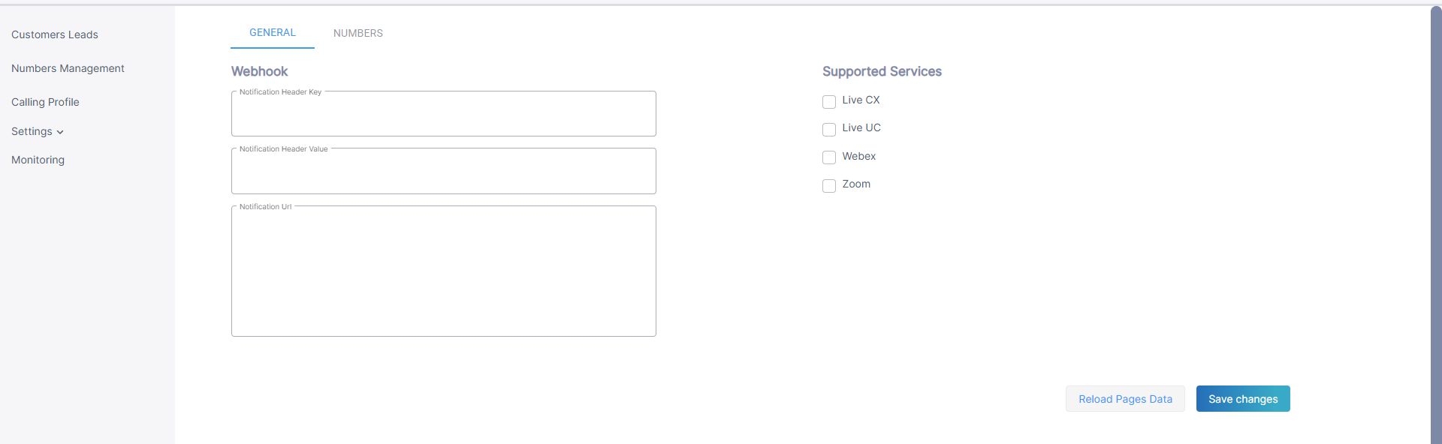Viewport: 1442px width, 444px height.
Task: Click the Save changes button
Action: (x=1242, y=399)
